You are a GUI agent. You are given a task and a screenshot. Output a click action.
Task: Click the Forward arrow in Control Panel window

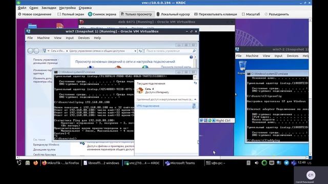[x=36, y=51]
